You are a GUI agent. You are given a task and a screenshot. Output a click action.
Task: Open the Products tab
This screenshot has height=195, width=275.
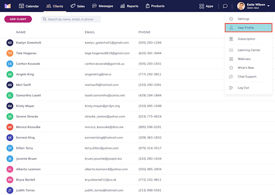(x=155, y=6)
